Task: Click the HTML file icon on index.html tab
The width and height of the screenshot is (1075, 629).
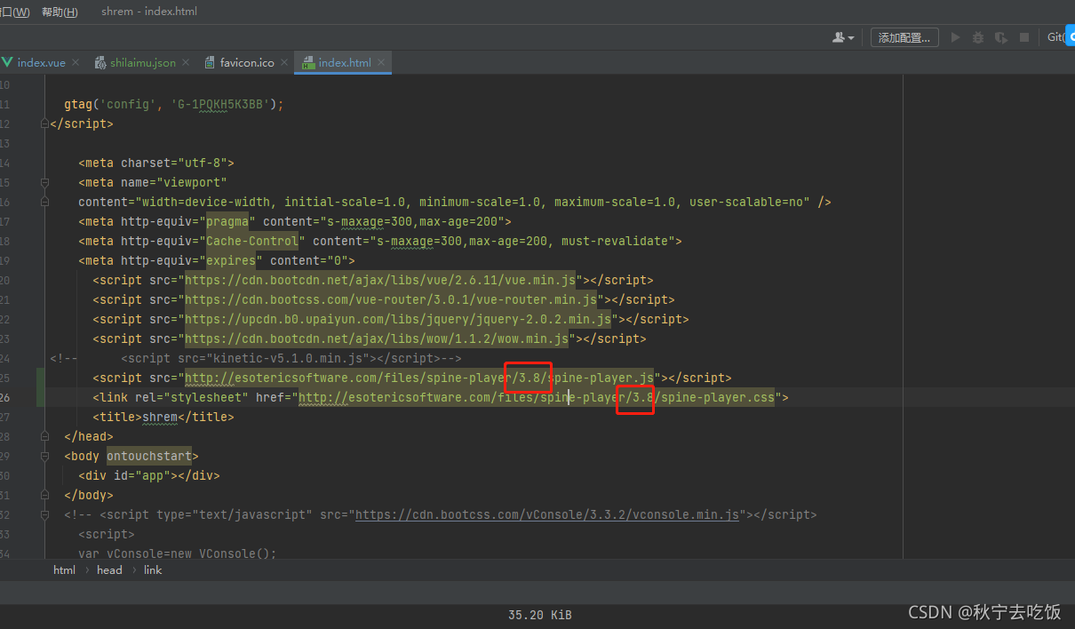Action: [308, 63]
